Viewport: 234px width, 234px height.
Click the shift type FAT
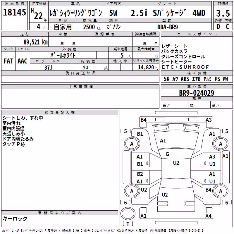click(8, 61)
